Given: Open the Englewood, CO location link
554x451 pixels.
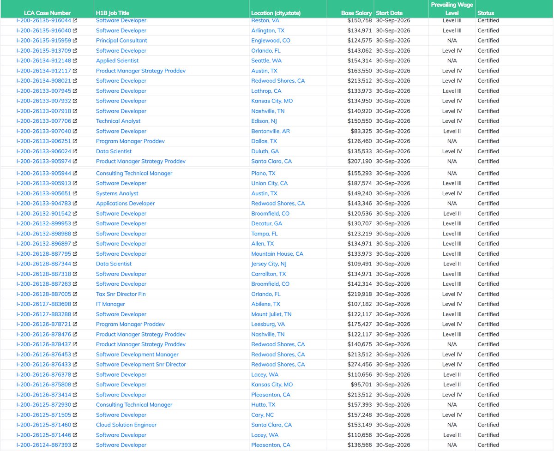Looking at the screenshot, I should 271,41.
